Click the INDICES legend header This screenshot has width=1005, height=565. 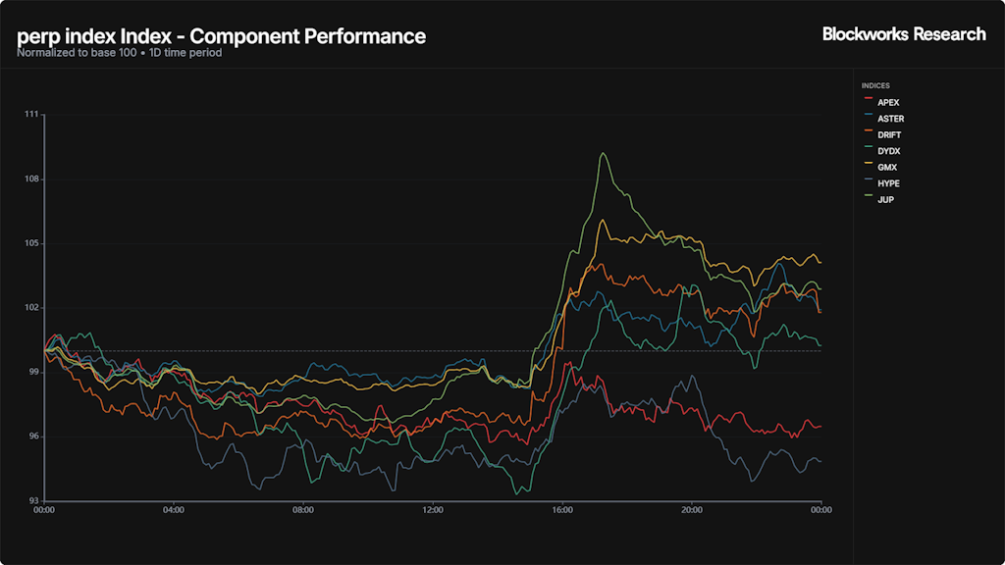click(875, 86)
